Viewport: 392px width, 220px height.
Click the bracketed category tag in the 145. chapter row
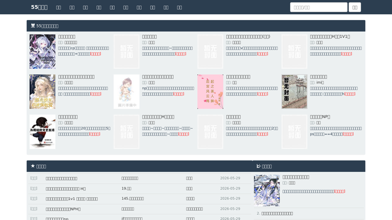pos(34,199)
